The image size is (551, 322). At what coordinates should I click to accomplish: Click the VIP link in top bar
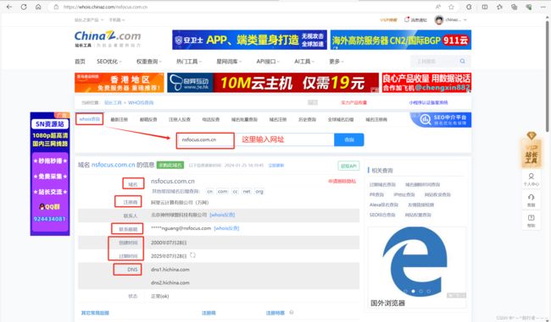388,20
